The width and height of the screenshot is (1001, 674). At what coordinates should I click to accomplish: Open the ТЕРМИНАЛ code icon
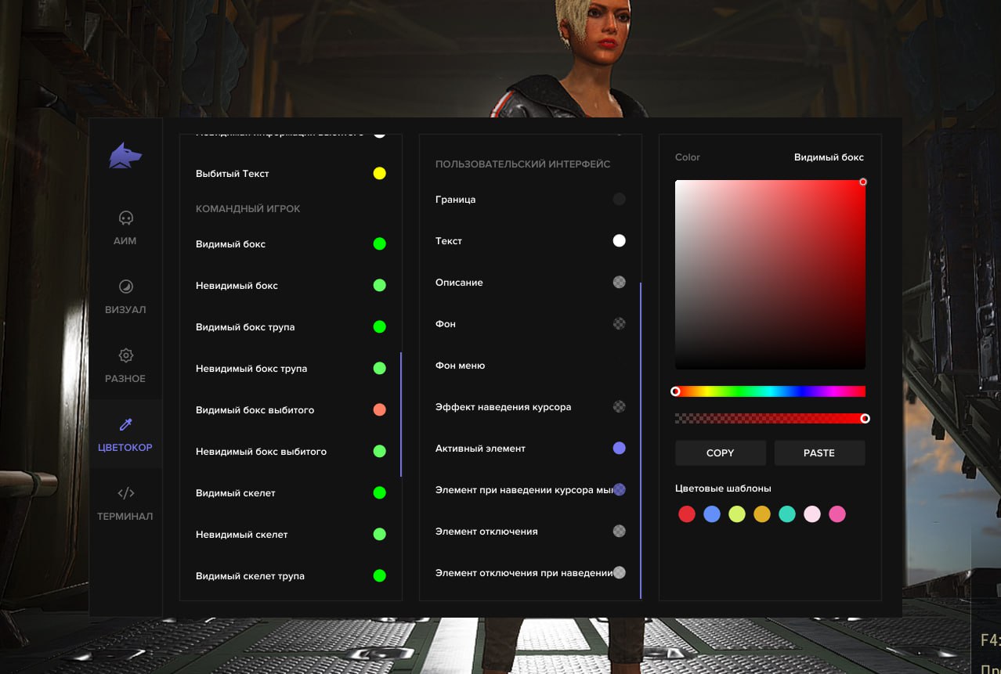125,493
